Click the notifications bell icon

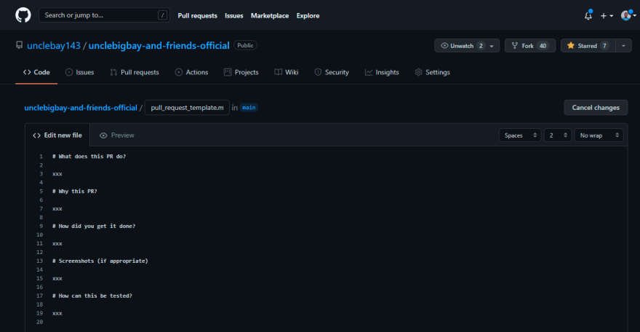(x=588, y=15)
